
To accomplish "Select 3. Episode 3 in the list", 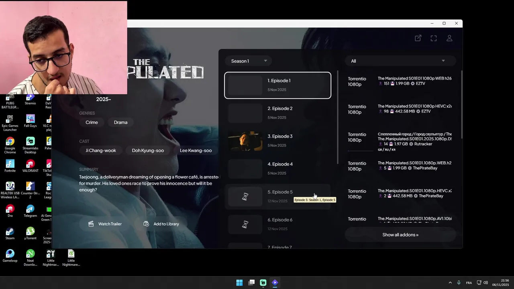I will tap(277, 141).
